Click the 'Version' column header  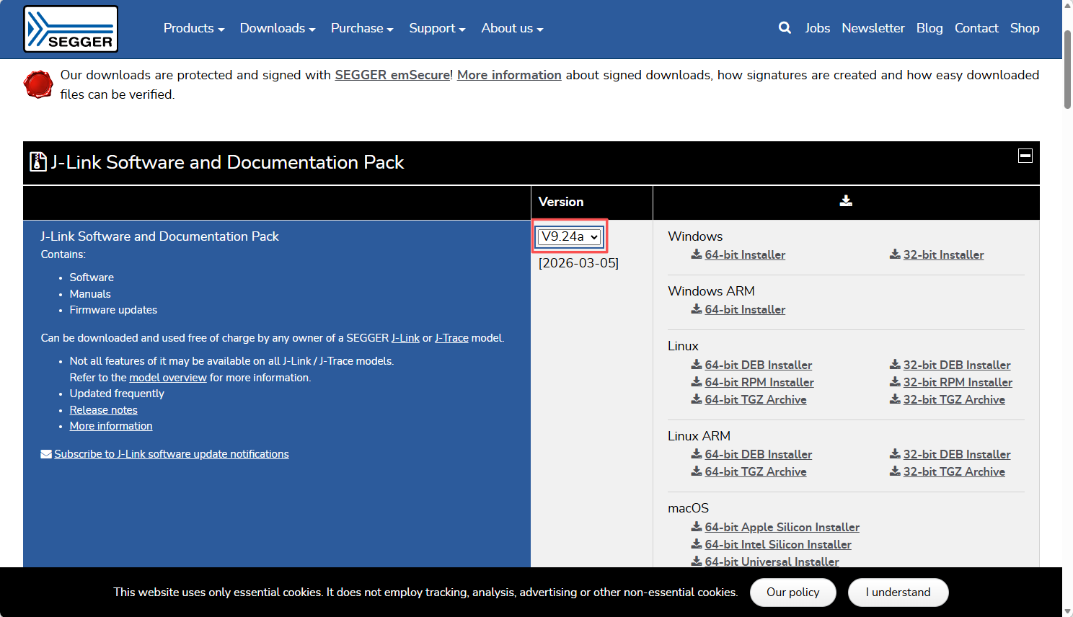coord(561,202)
